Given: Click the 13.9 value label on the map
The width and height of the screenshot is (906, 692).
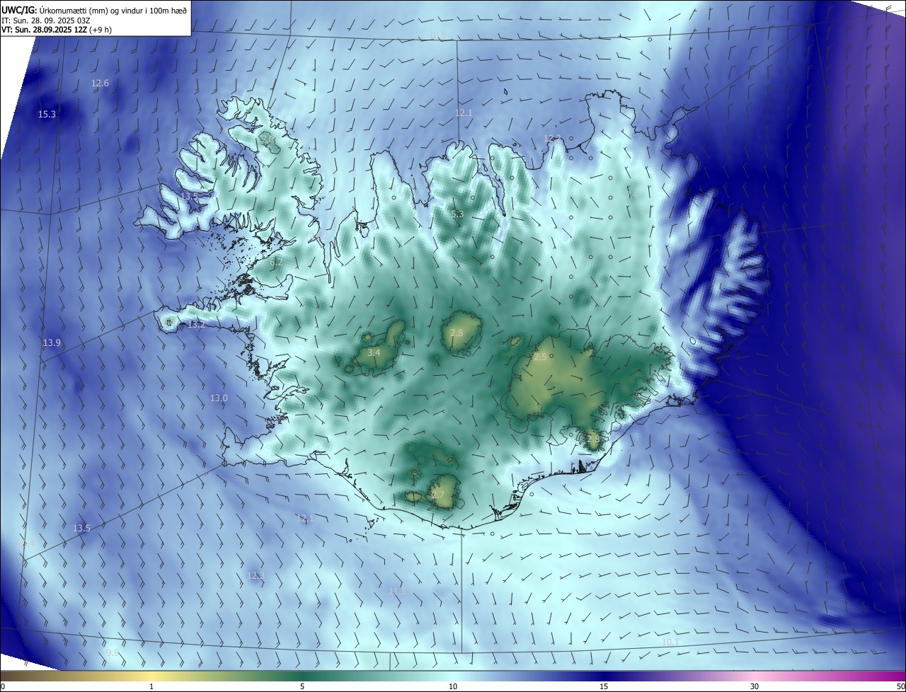Looking at the screenshot, I should 52,342.
